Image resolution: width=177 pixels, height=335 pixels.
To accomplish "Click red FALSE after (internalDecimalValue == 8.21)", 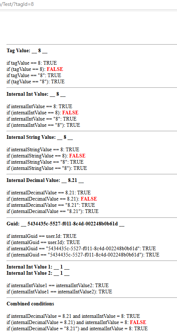I will click(89, 199).
